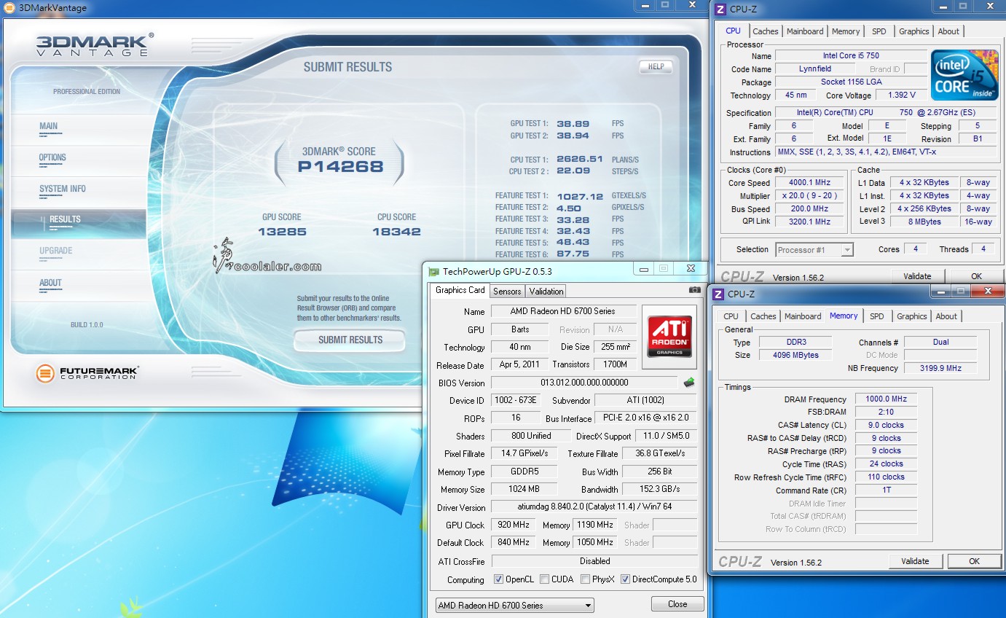Click the lower CPU-Z Memory window title icon
The width and height of the screenshot is (1006, 618).
(x=718, y=294)
